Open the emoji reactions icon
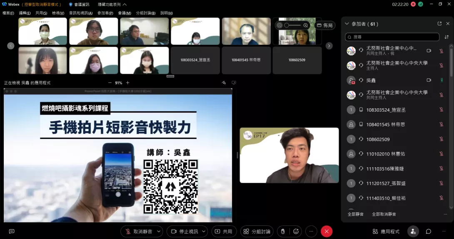 click(x=296, y=231)
